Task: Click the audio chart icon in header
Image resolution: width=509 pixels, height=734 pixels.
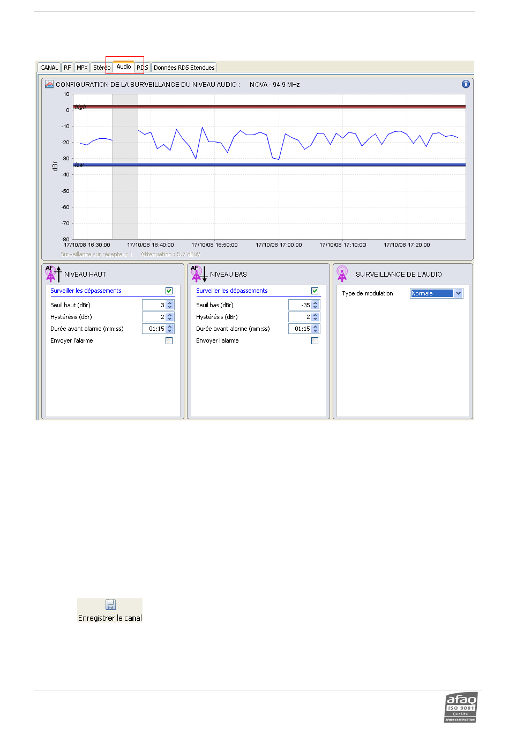Action: 49,84
